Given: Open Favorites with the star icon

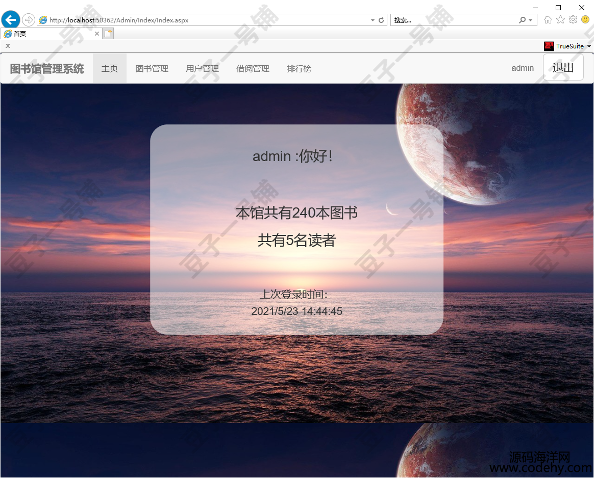Looking at the screenshot, I should click(x=561, y=20).
